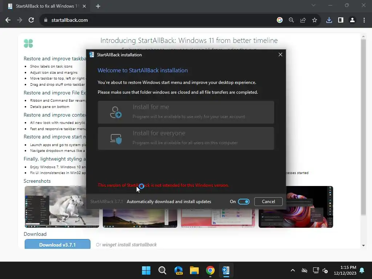Click the red version warning message
Viewport: 372px width, 279px height.
click(163, 185)
